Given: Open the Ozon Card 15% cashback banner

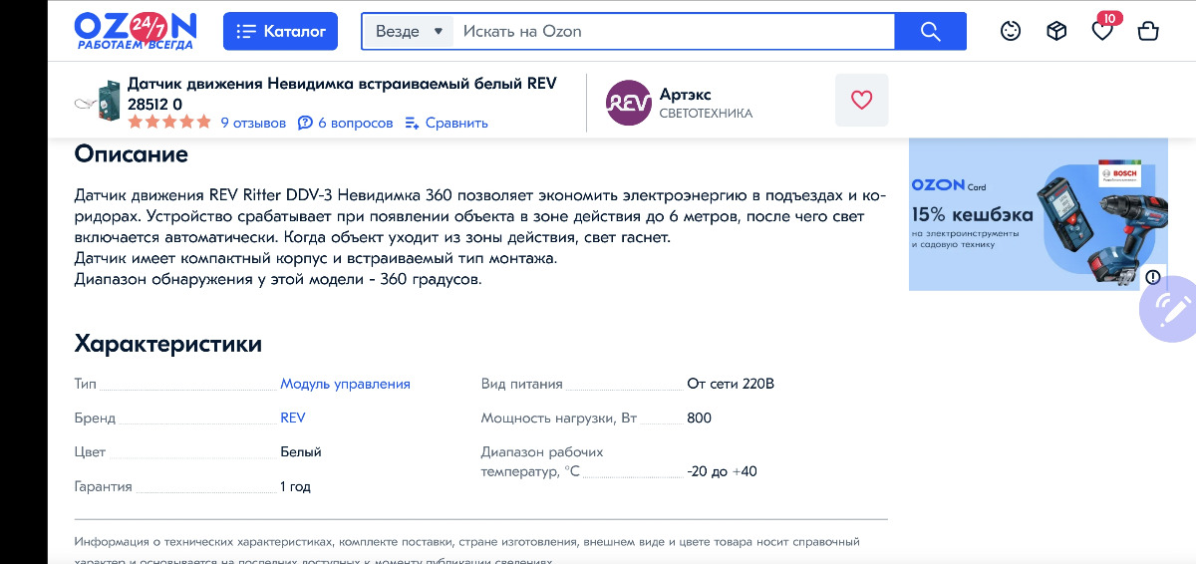Looking at the screenshot, I should click(1038, 214).
